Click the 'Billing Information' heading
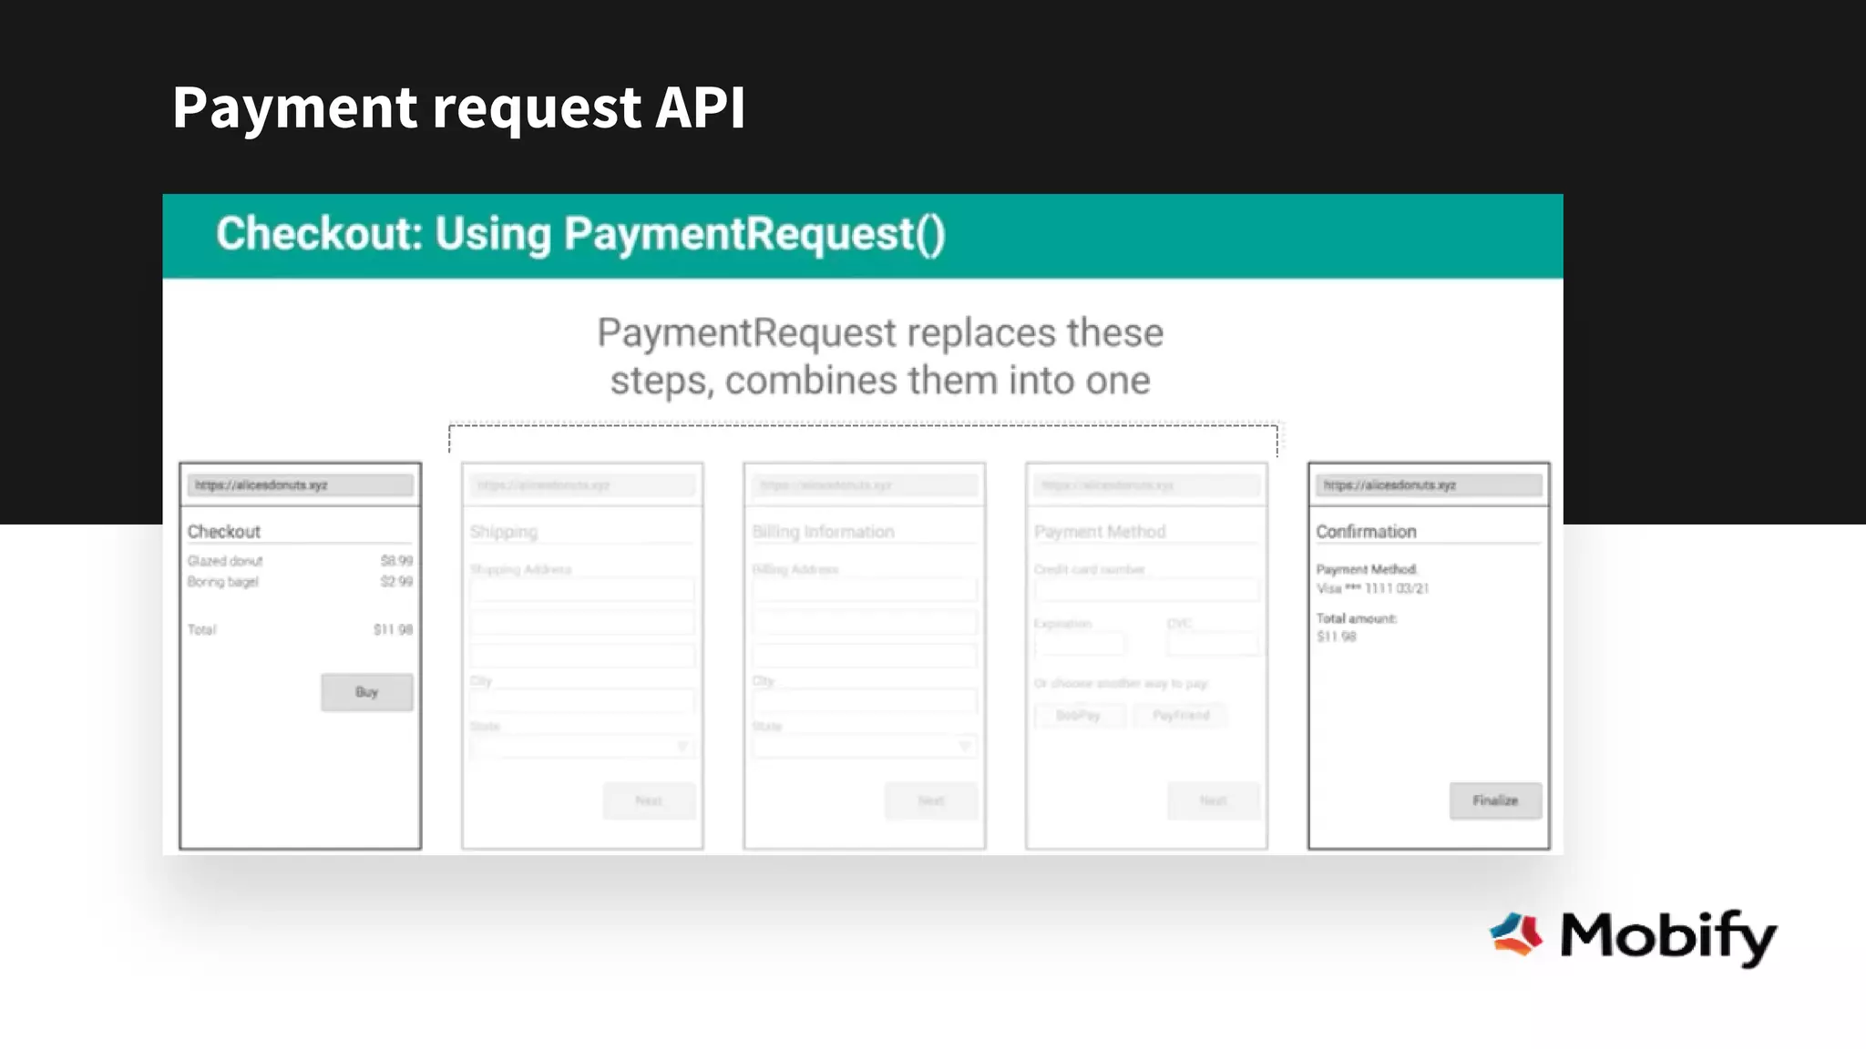The image size is (1866, 1049). coord(824,532)
